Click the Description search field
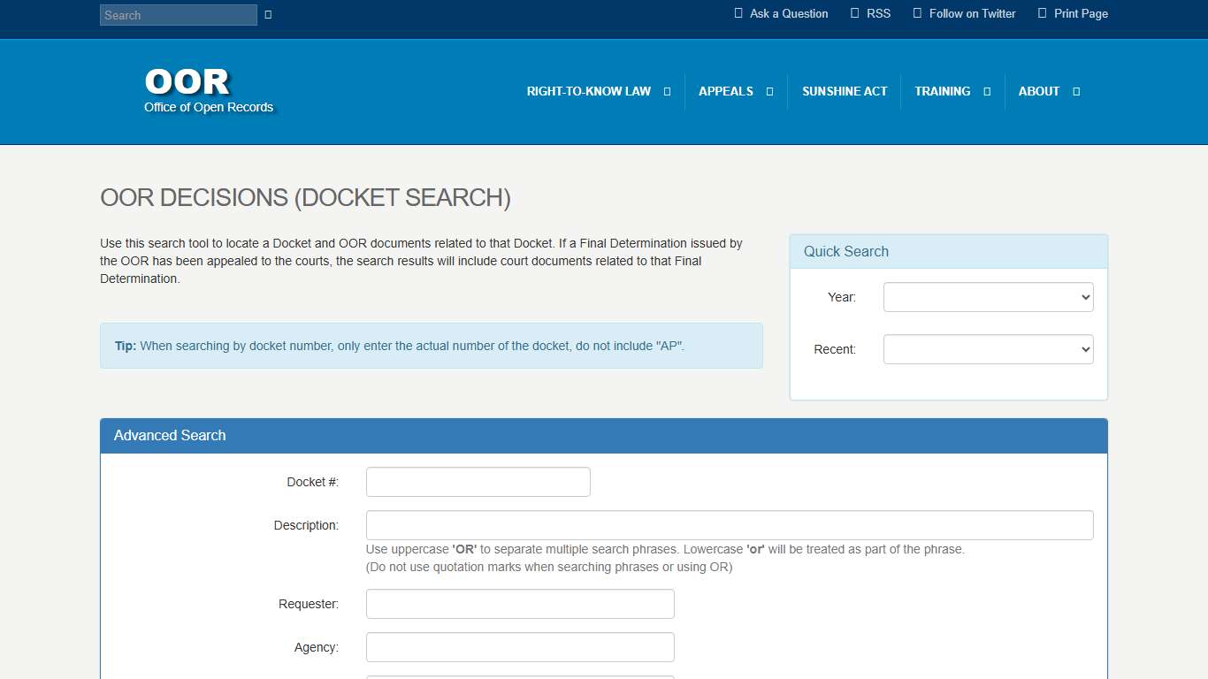1208x679 pixels. pos(729,524)
